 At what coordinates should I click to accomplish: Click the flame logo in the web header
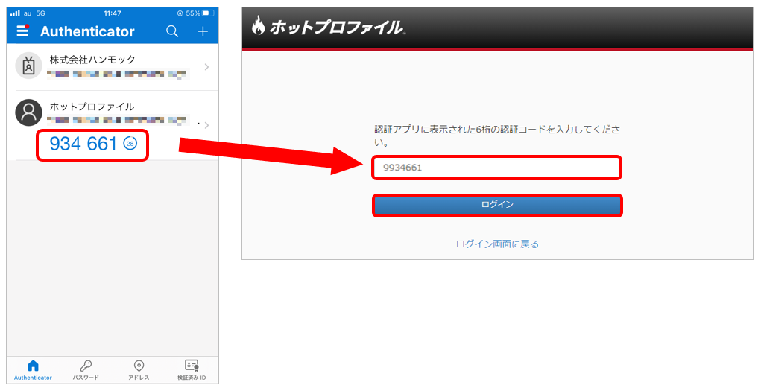pos(258,27)
